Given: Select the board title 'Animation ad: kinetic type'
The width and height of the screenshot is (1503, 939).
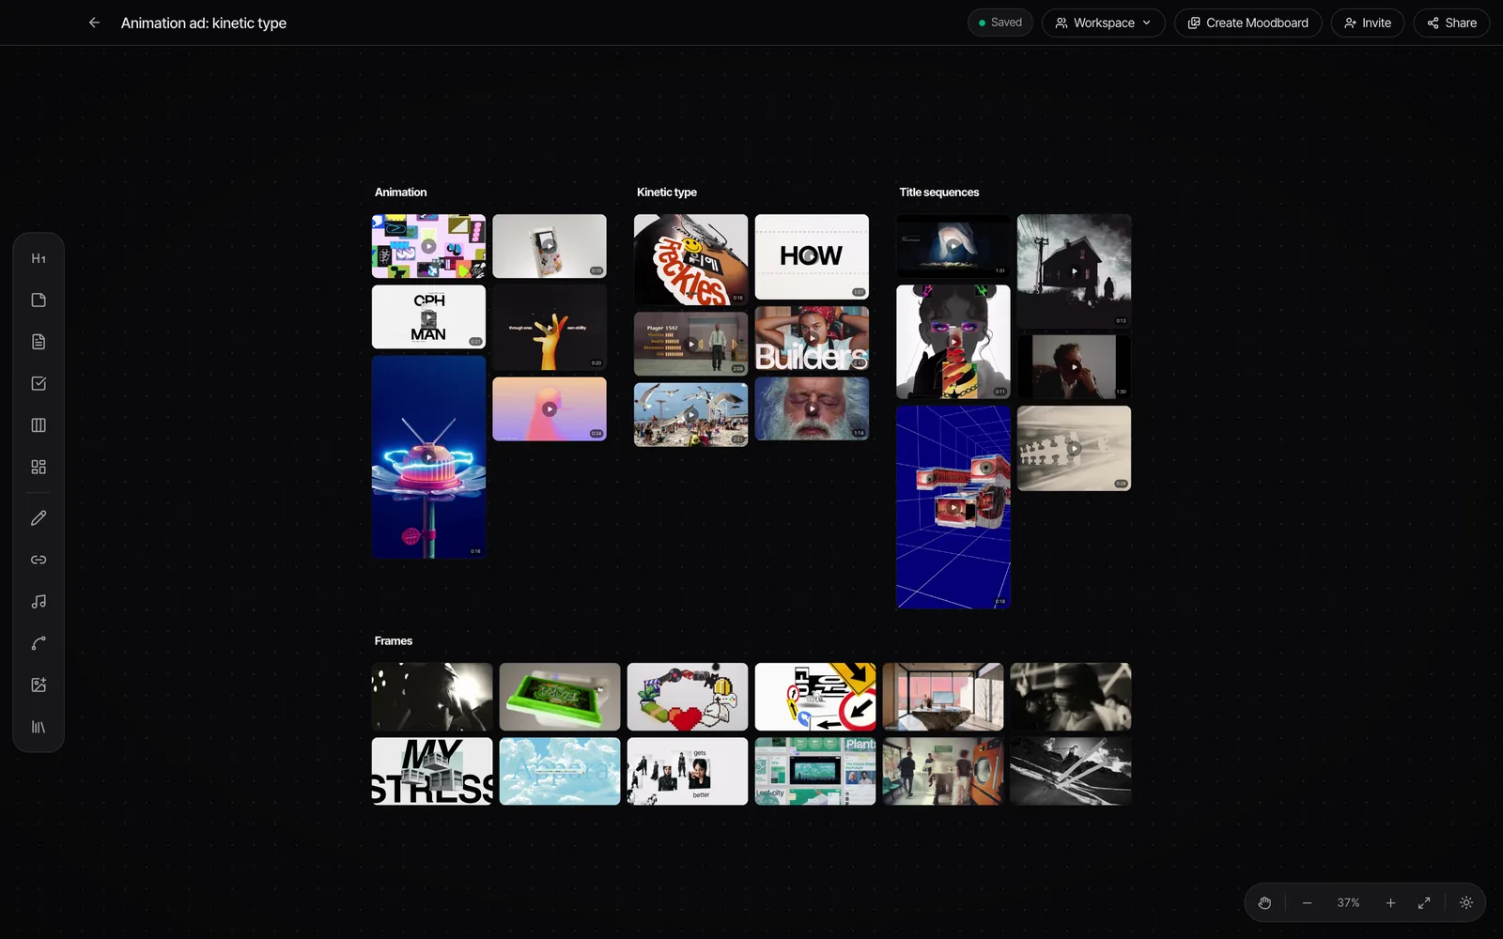Looking at the screenshot, I should pyautogui.click(x=204, y=23).
